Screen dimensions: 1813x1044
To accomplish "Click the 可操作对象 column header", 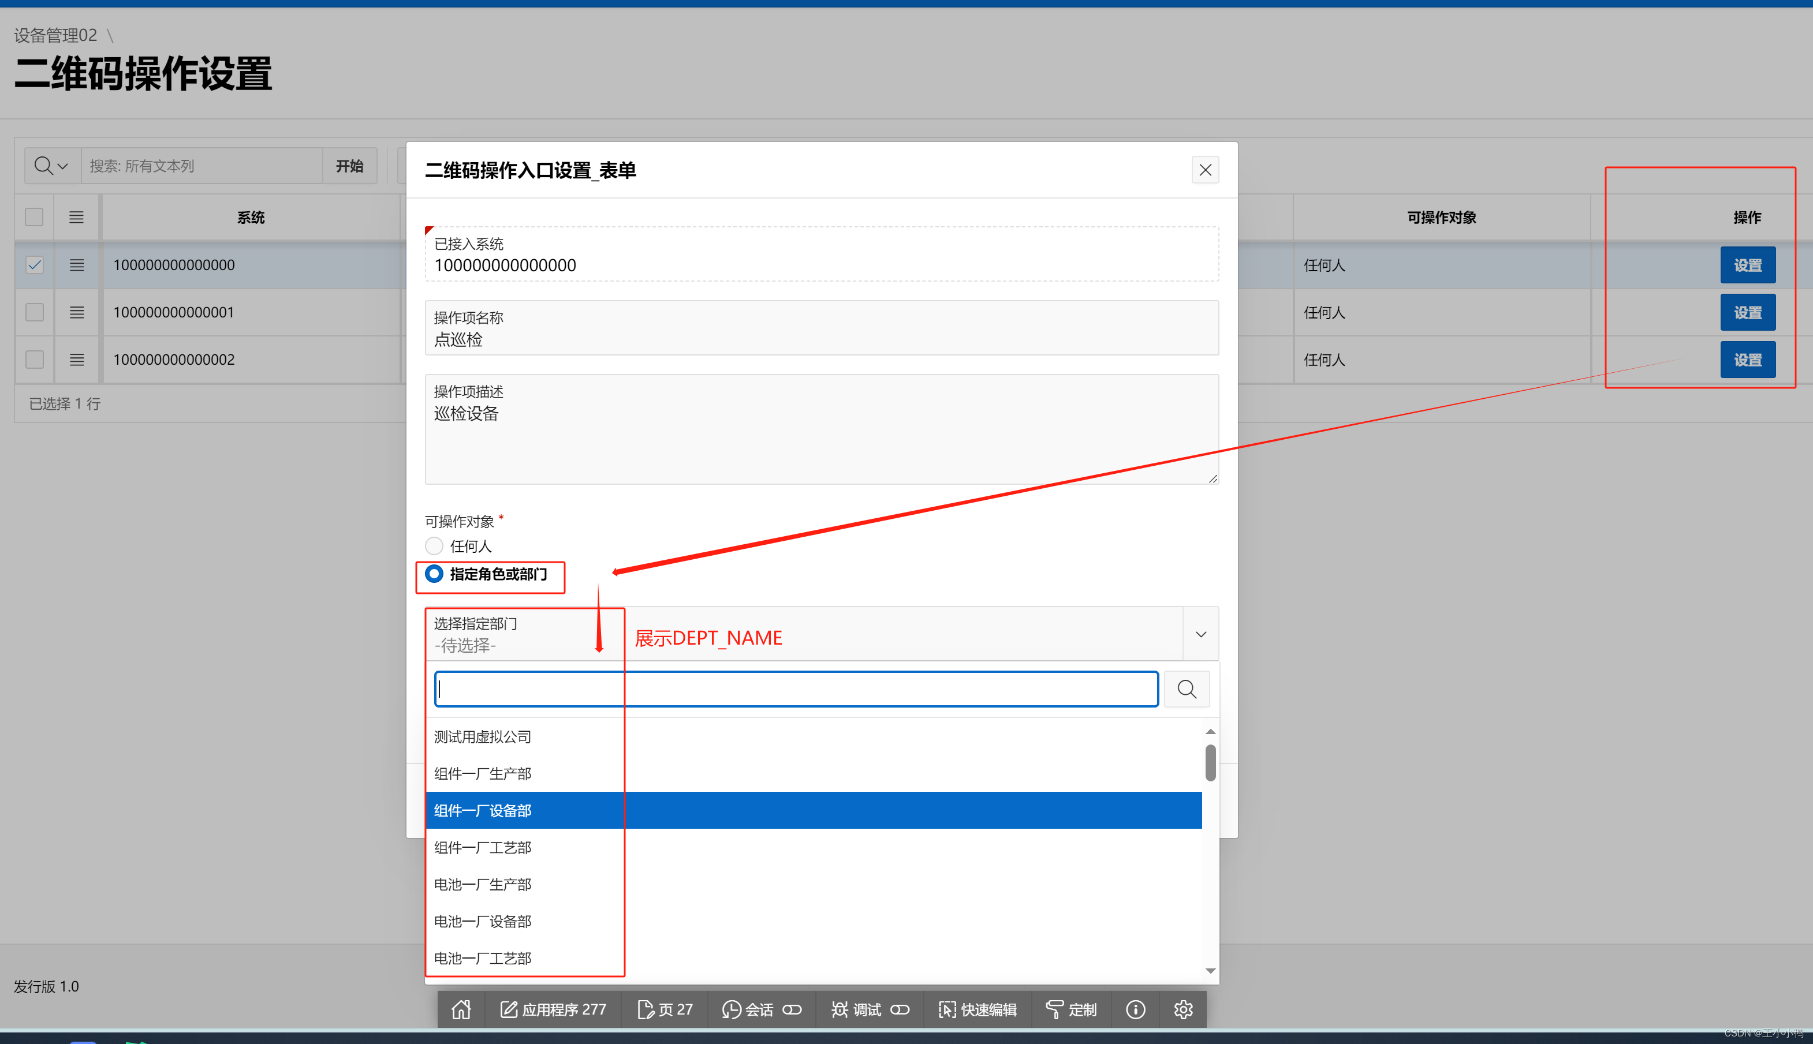I will [x=1442, y=217].
